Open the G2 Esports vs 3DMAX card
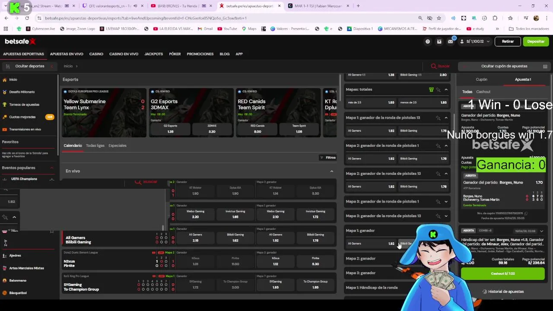 [x=191, y=113]
